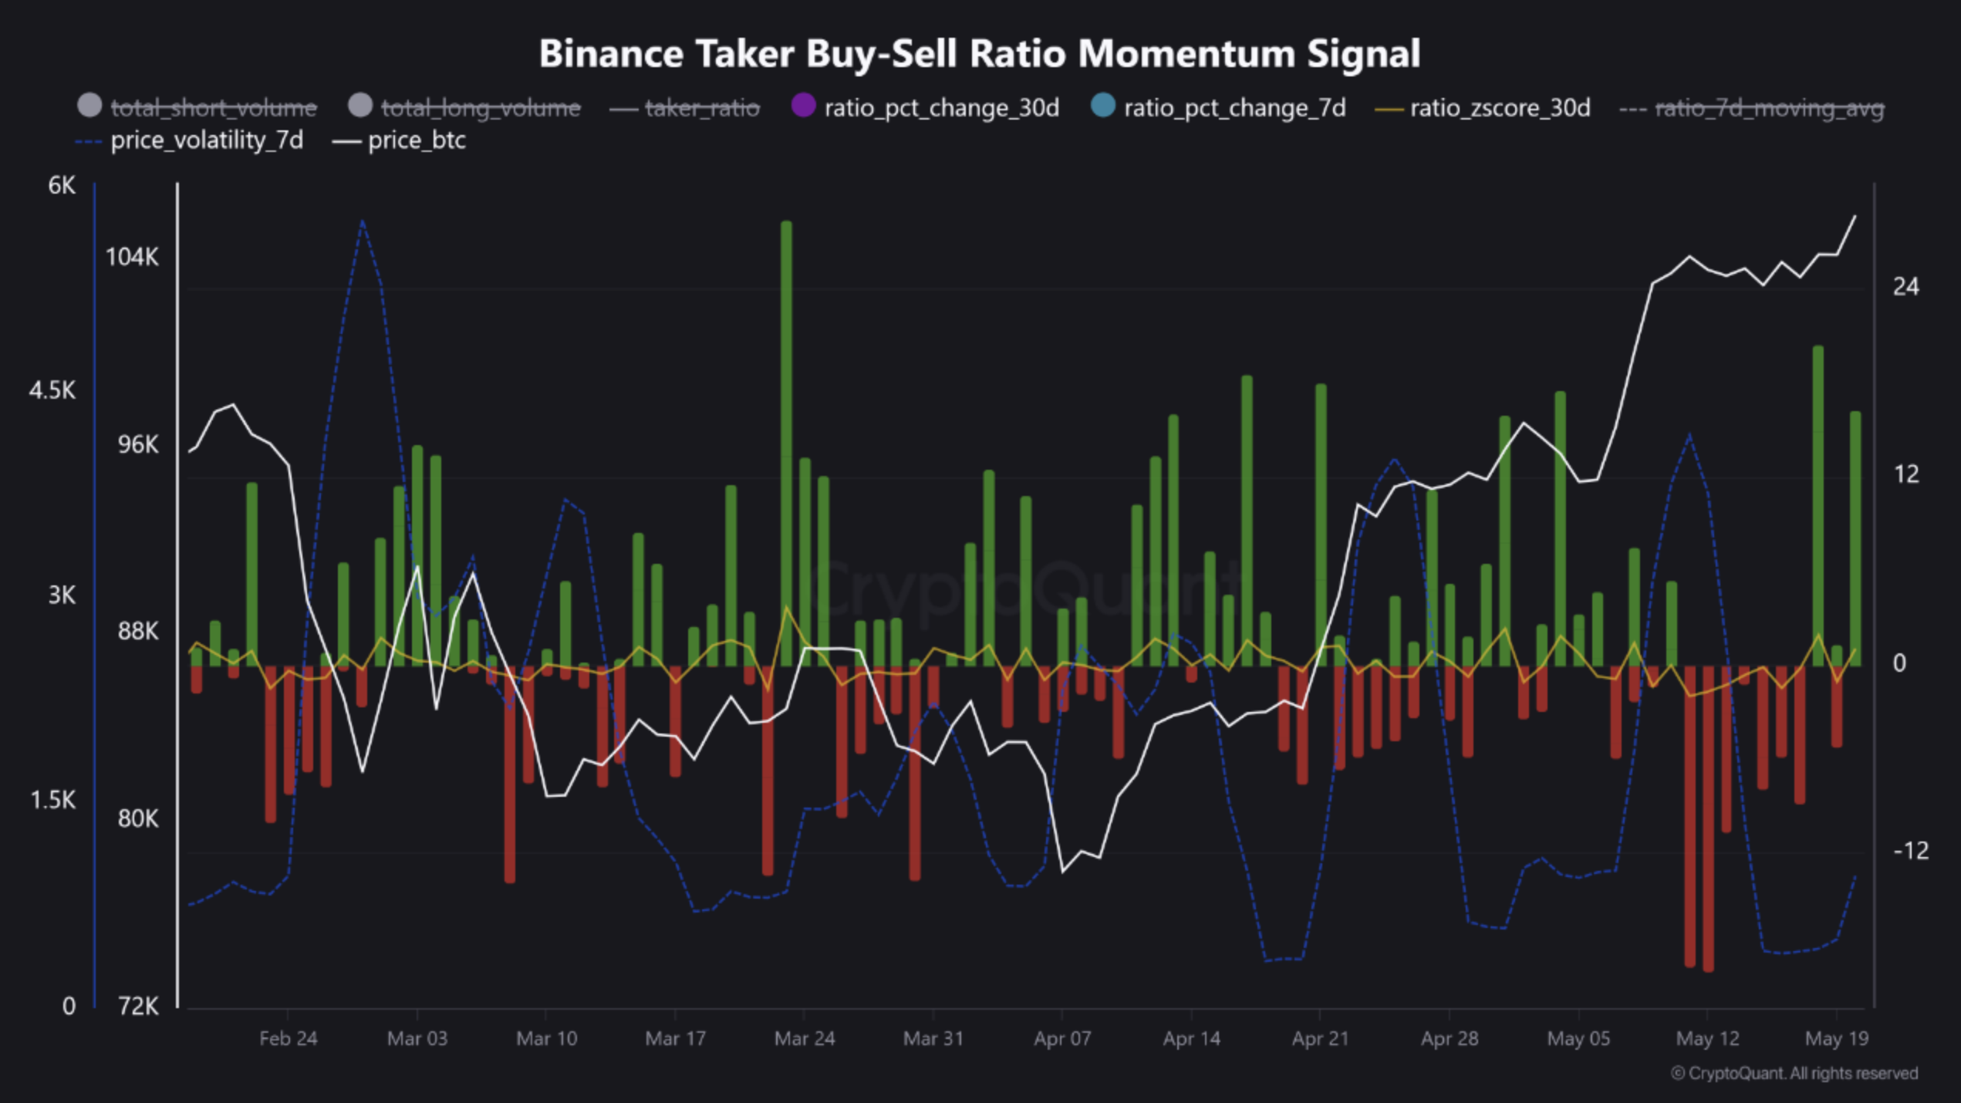Screen dimensions: 1961x1103
Task: Select the Mar 24 date marker on axis
Action: click(x=805, y=1038)
